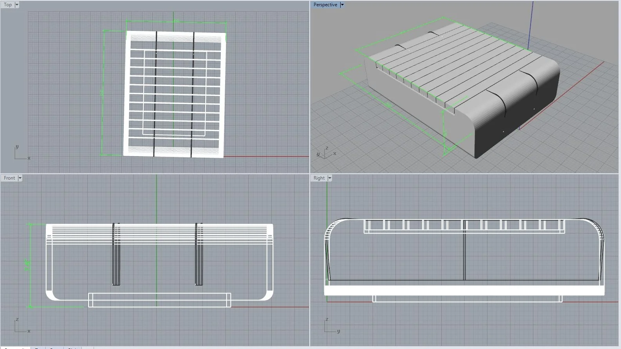Click the Perspective viewport title label
The width and height of the screenshot is (621, 349).
click(x=325, y=5)
